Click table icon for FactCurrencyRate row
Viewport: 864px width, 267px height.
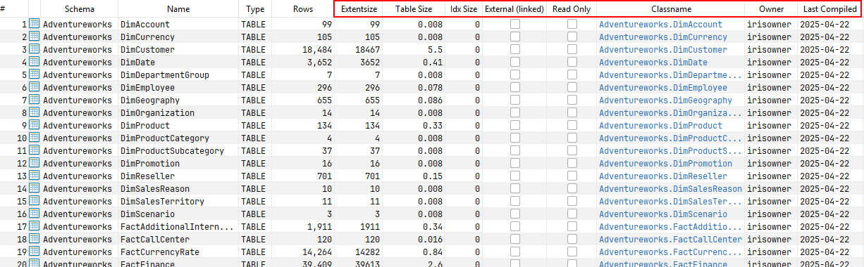pyautogui.click(x=34, y=252)
